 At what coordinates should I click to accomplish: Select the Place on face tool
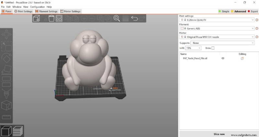[x=6, y=70]
